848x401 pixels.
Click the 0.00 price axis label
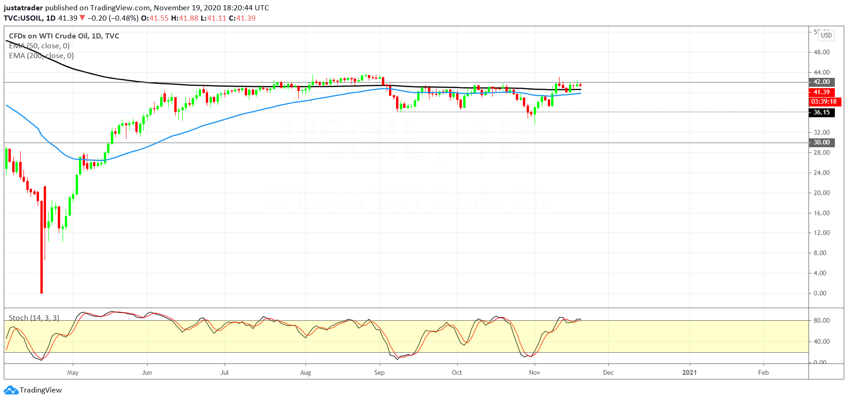point(820,293)
